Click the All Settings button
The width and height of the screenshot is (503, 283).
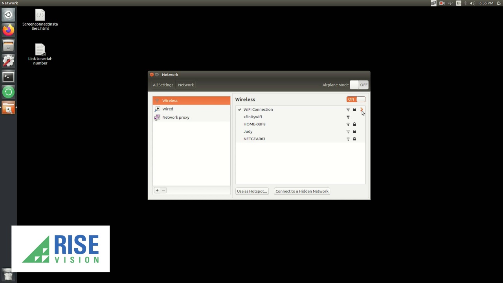[163, 85]
